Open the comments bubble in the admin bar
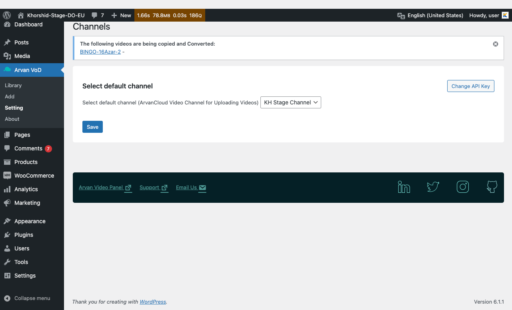 click(98, 15)
